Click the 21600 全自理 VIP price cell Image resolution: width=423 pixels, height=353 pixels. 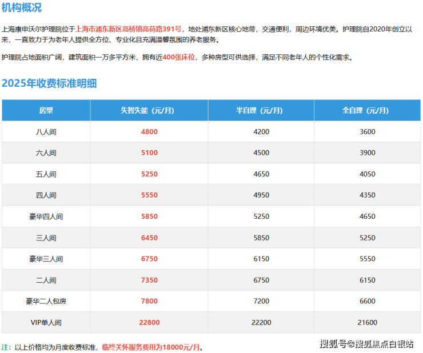(366, 323)
